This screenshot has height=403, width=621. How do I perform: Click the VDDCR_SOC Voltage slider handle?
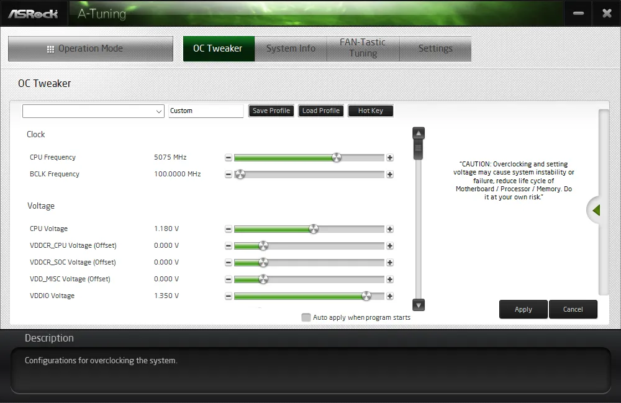tap(263, 263)
